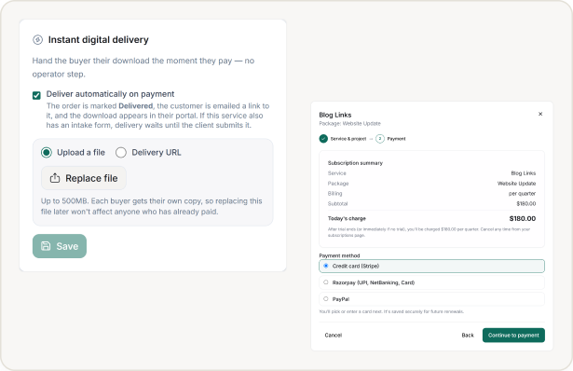Click the Package: Website Update subtitle
Viewport: 573px width, 371px height.
tap(349, 124)
